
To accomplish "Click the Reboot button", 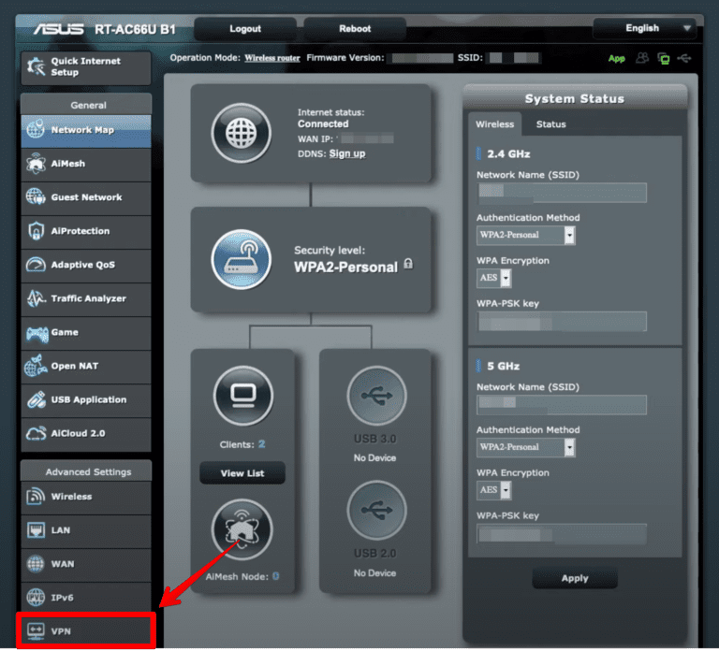I will tap(355, 28).
